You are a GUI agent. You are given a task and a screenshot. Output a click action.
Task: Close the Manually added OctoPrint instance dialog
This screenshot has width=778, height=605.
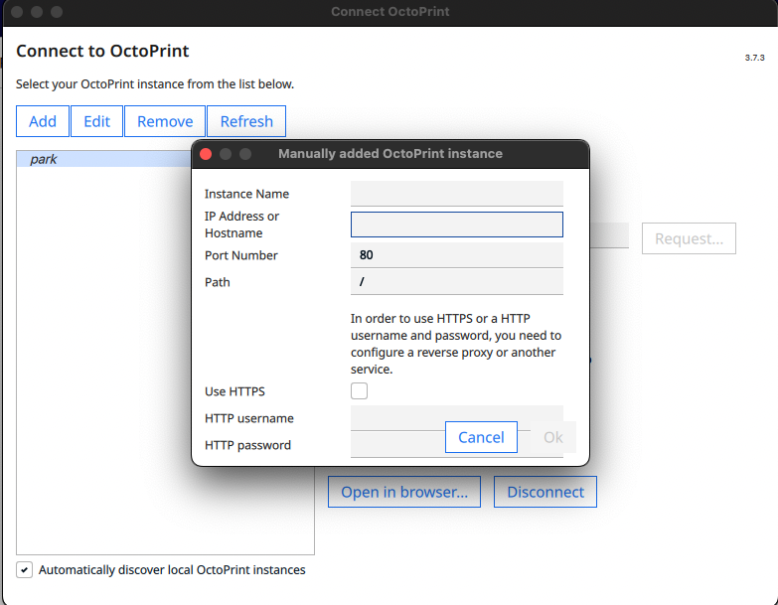tap(206, 154)
